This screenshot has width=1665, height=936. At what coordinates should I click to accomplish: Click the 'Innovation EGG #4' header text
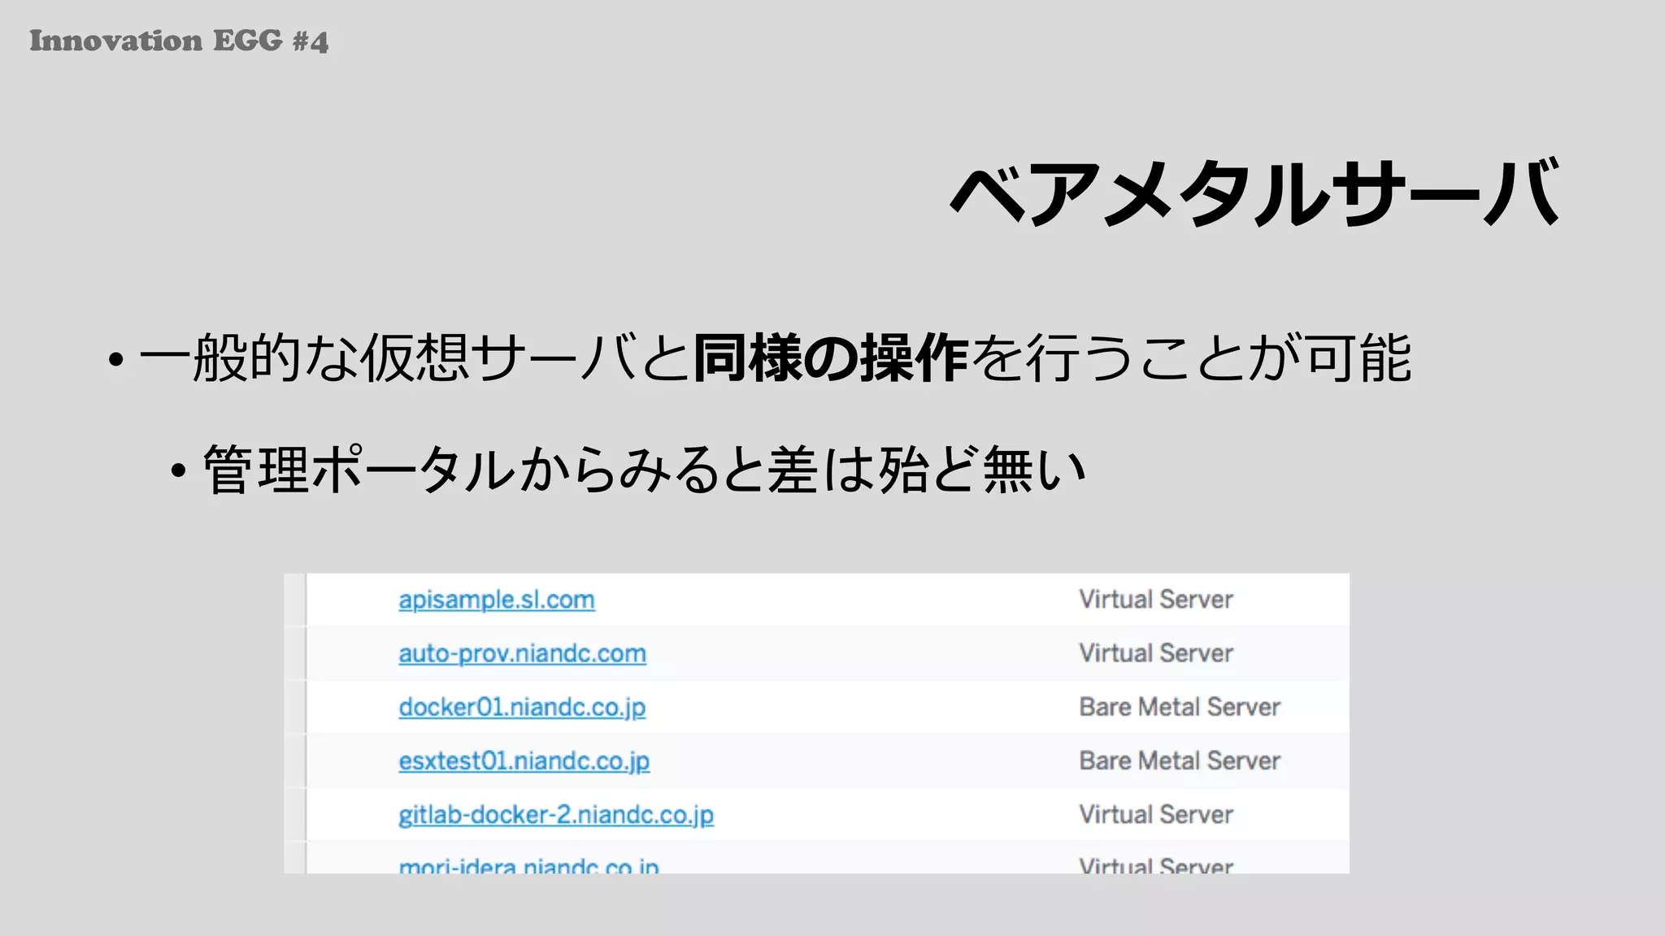(x=179, y=41)
